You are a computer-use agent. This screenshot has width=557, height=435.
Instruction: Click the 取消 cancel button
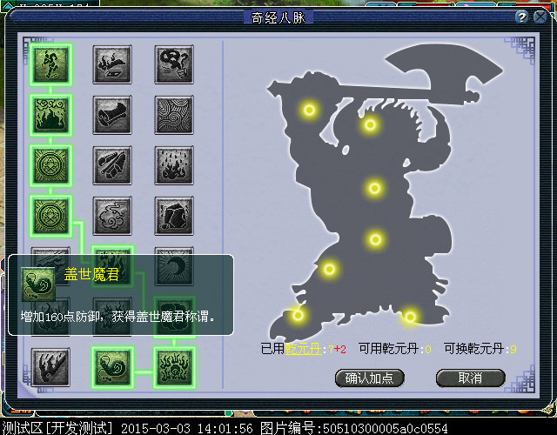tap(470, 378)
